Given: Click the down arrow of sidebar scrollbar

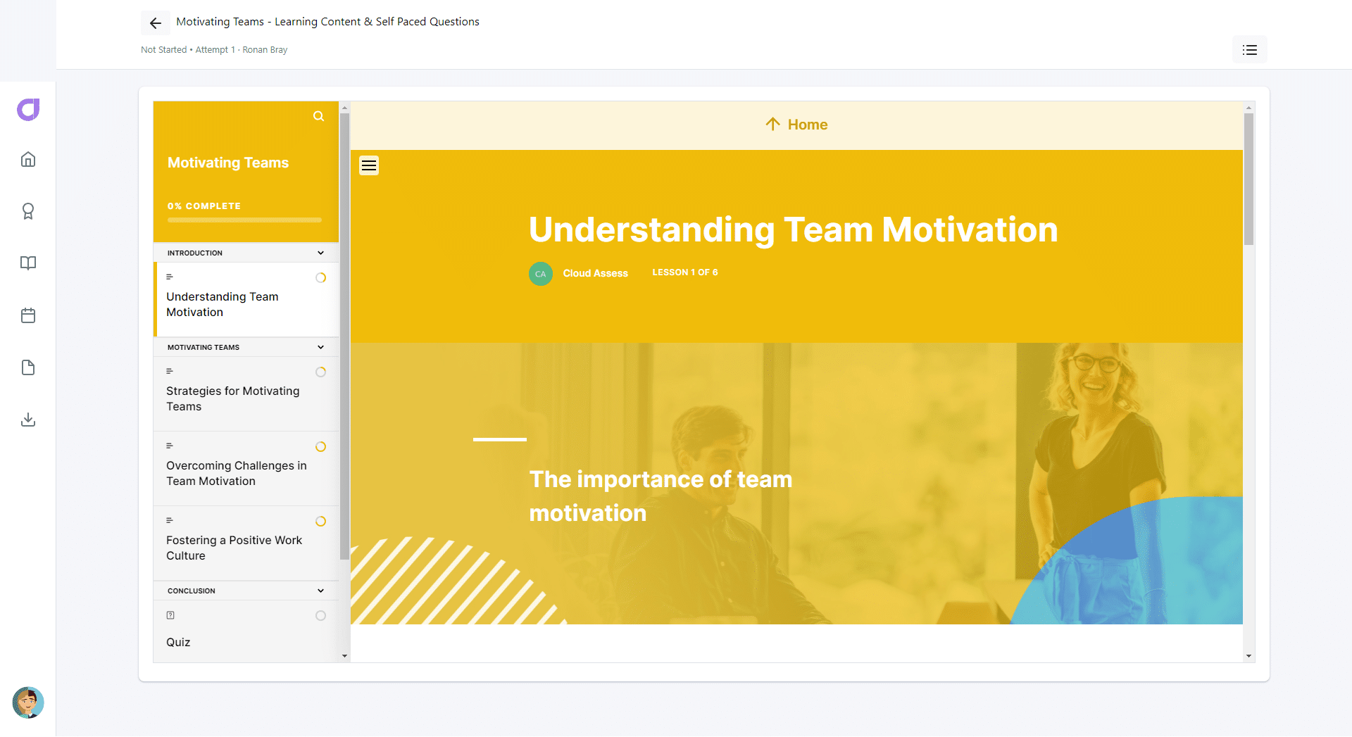Looking at the screenshot, I should (x=344, y=656).
